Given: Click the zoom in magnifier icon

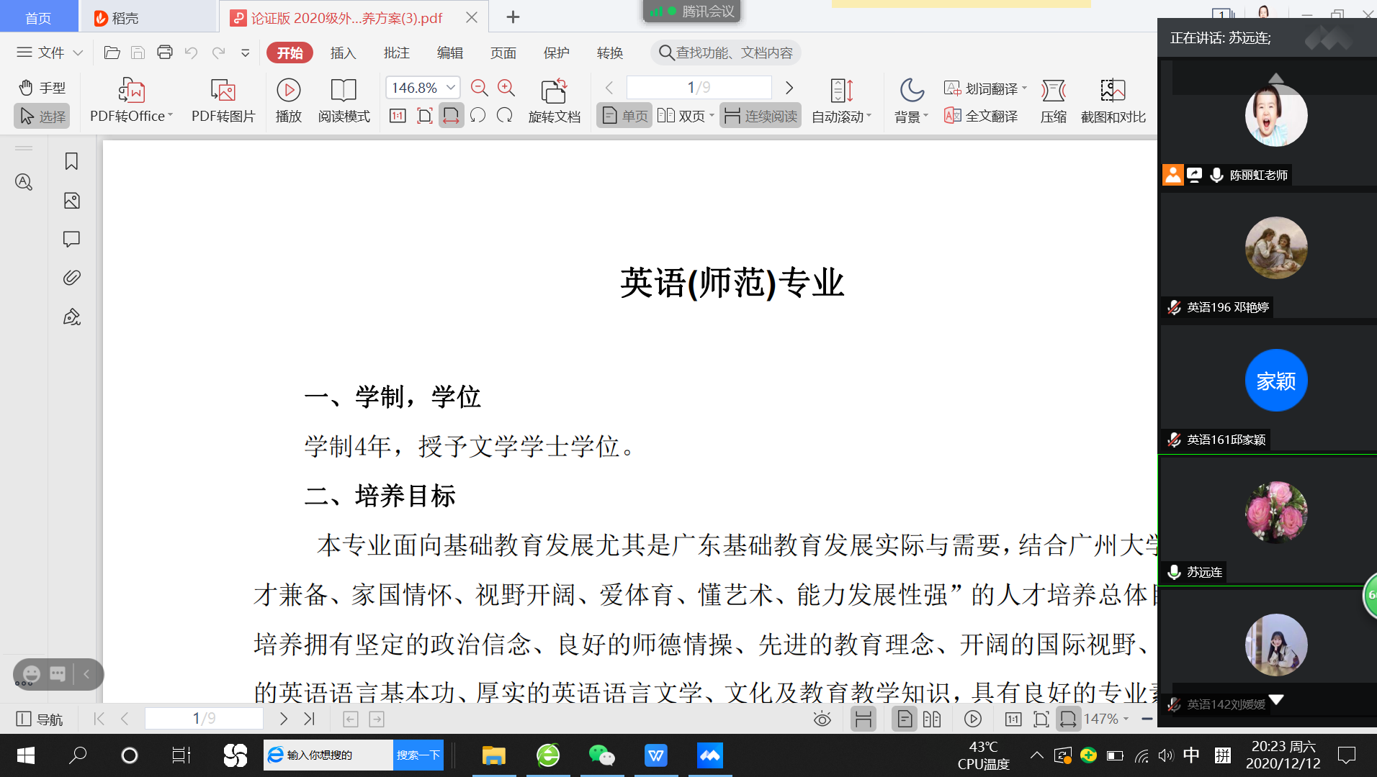Looking at the screenshot, I should tap(506, 88).
